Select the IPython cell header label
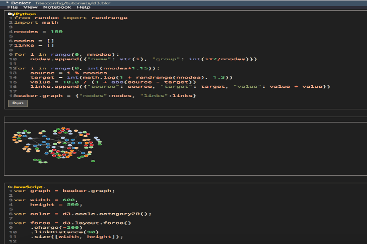 click(24, 14)
